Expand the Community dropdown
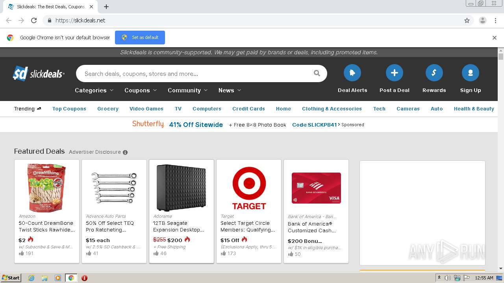This screenshot has height=283, width=504. click(187, 90)
